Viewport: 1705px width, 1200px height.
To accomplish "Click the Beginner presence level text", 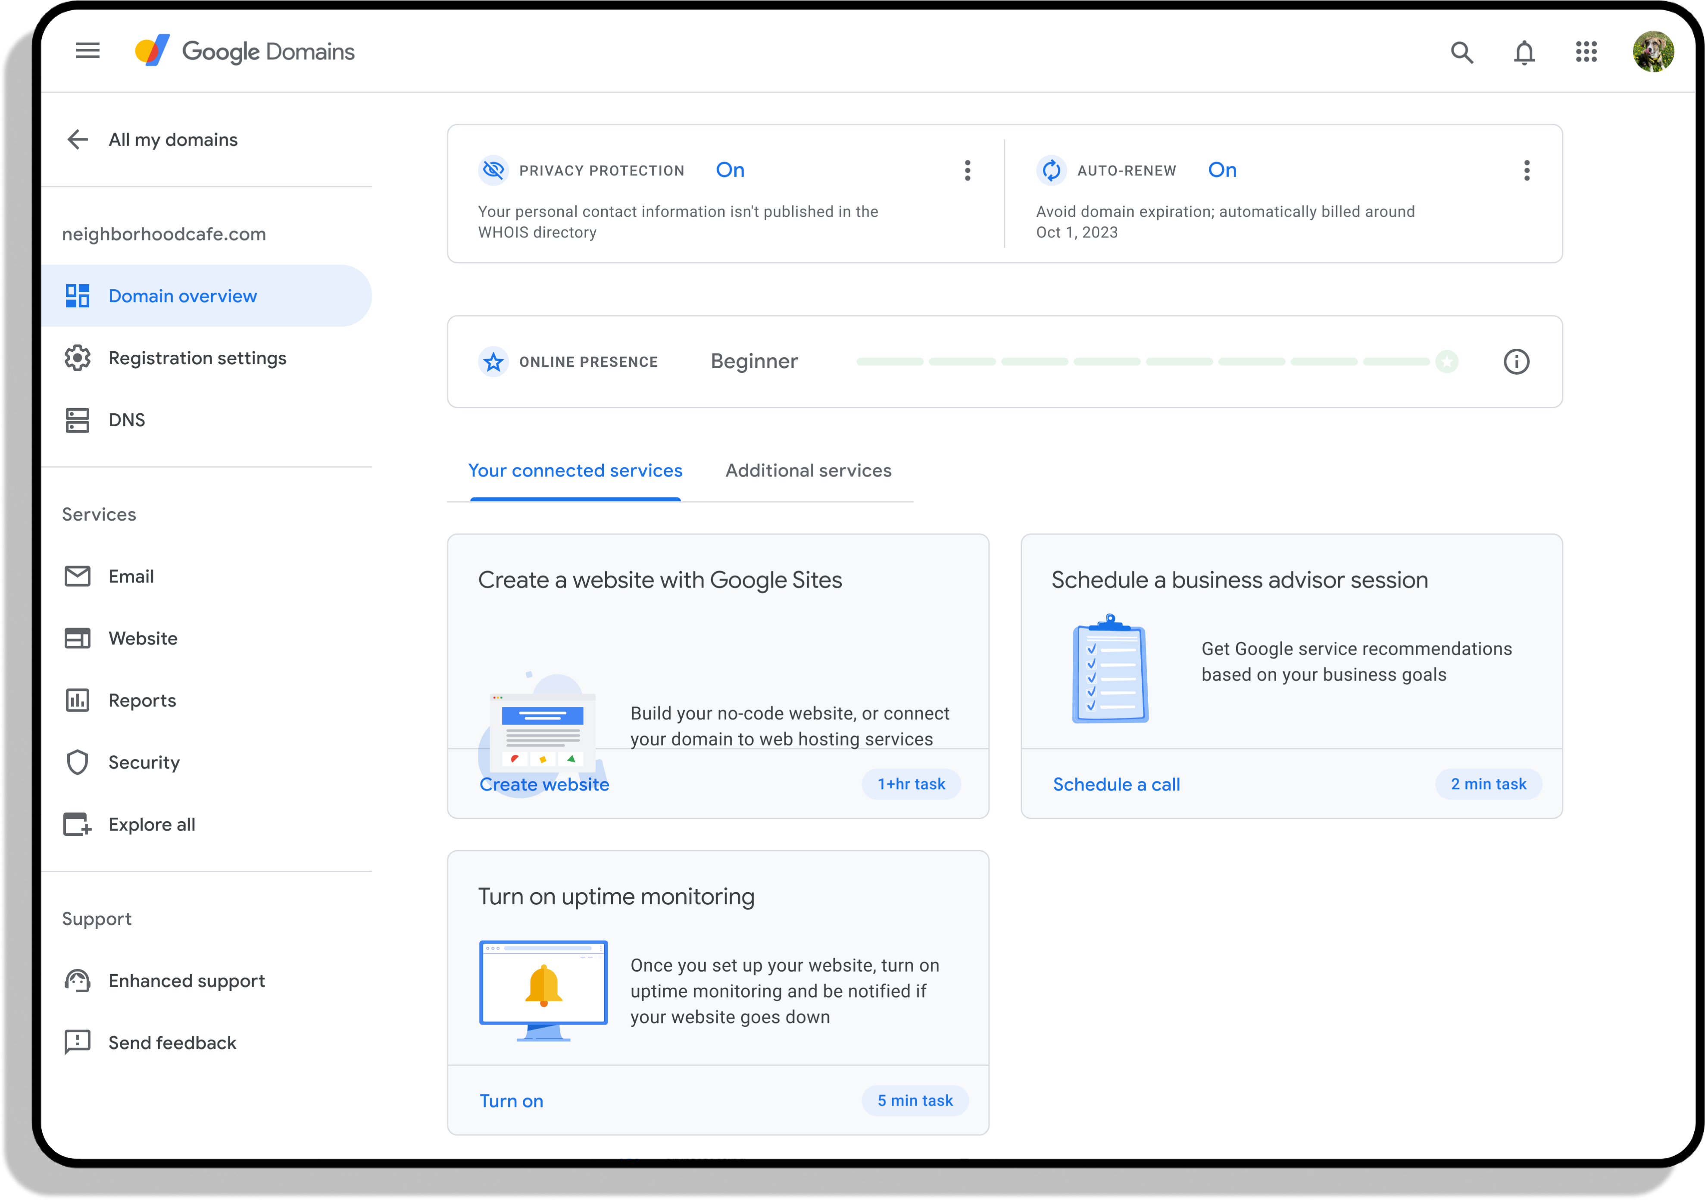I will tap(754, 362).
